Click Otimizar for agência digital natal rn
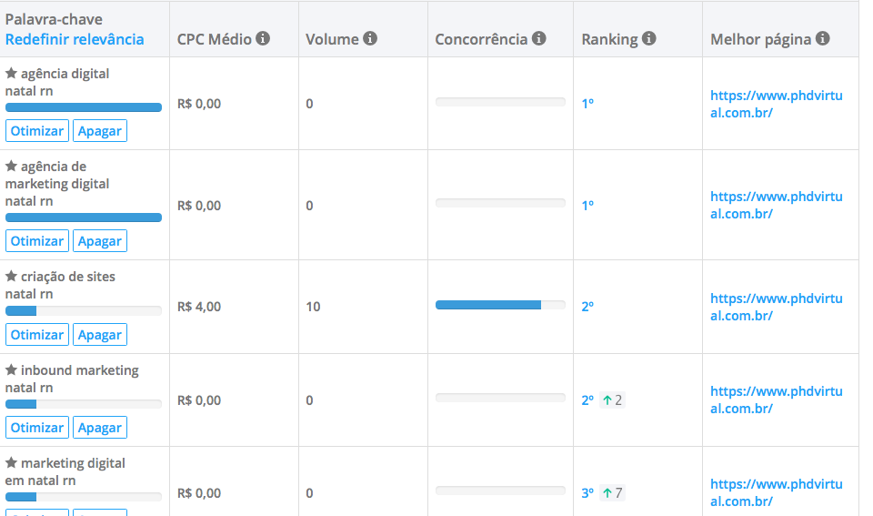Screen dimensions: 873x516 pyautogui.click(x=37, y=131)
